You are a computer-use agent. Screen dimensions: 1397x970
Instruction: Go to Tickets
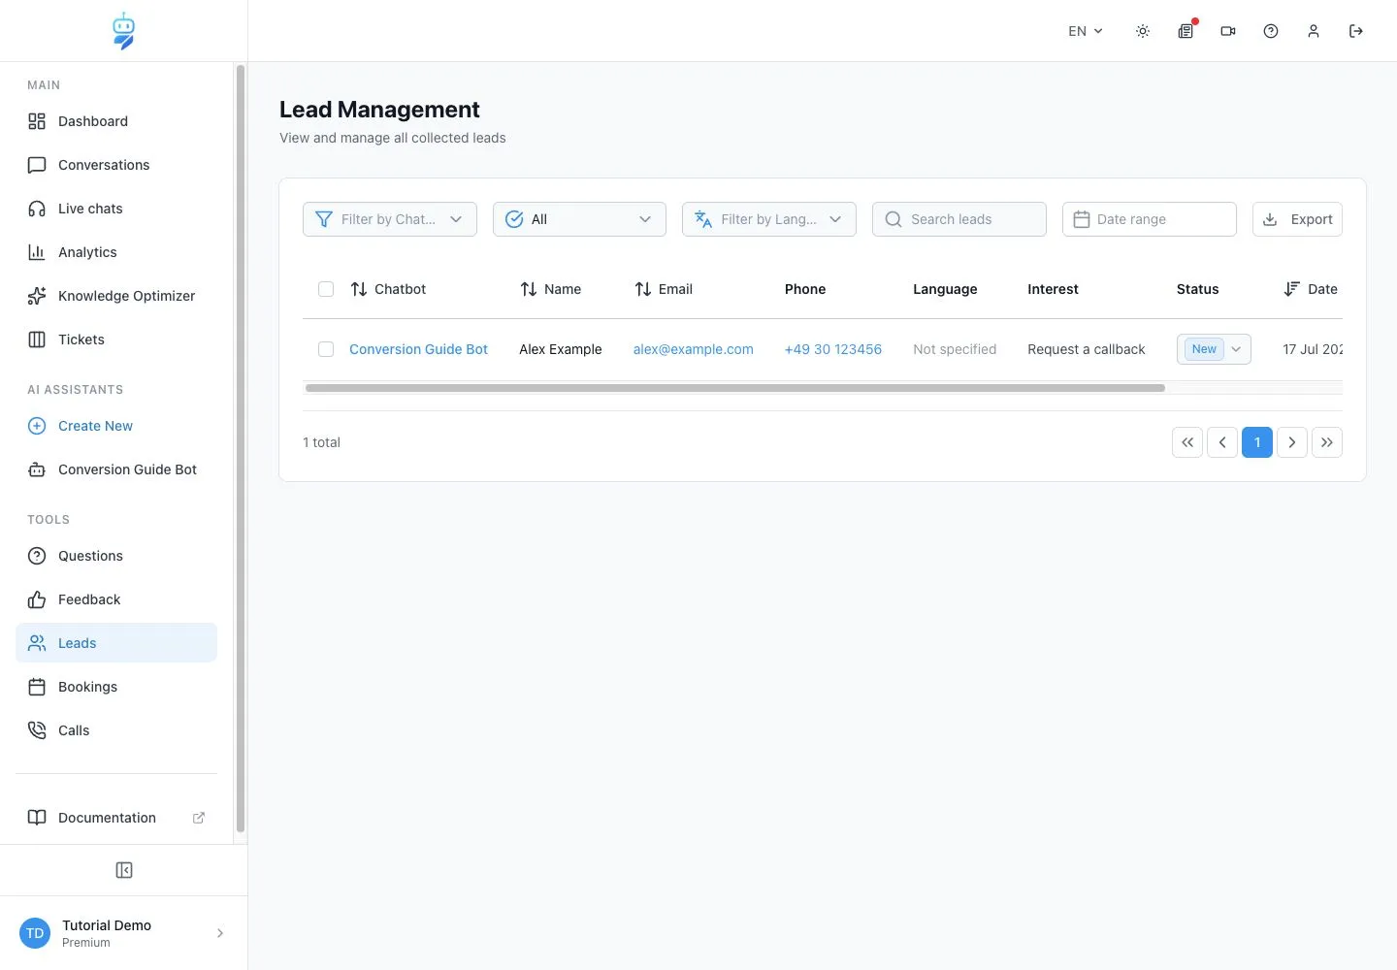click(116, 339)
